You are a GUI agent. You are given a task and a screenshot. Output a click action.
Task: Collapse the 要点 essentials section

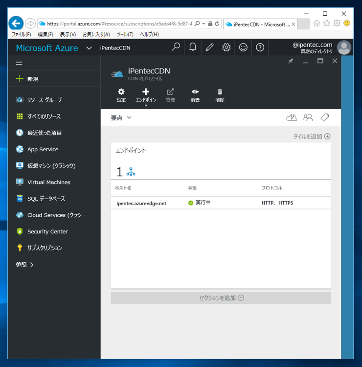tap(121, 118)
